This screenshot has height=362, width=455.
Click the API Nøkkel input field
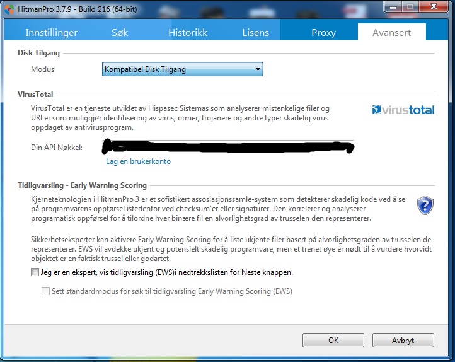(x=227, y=147)
